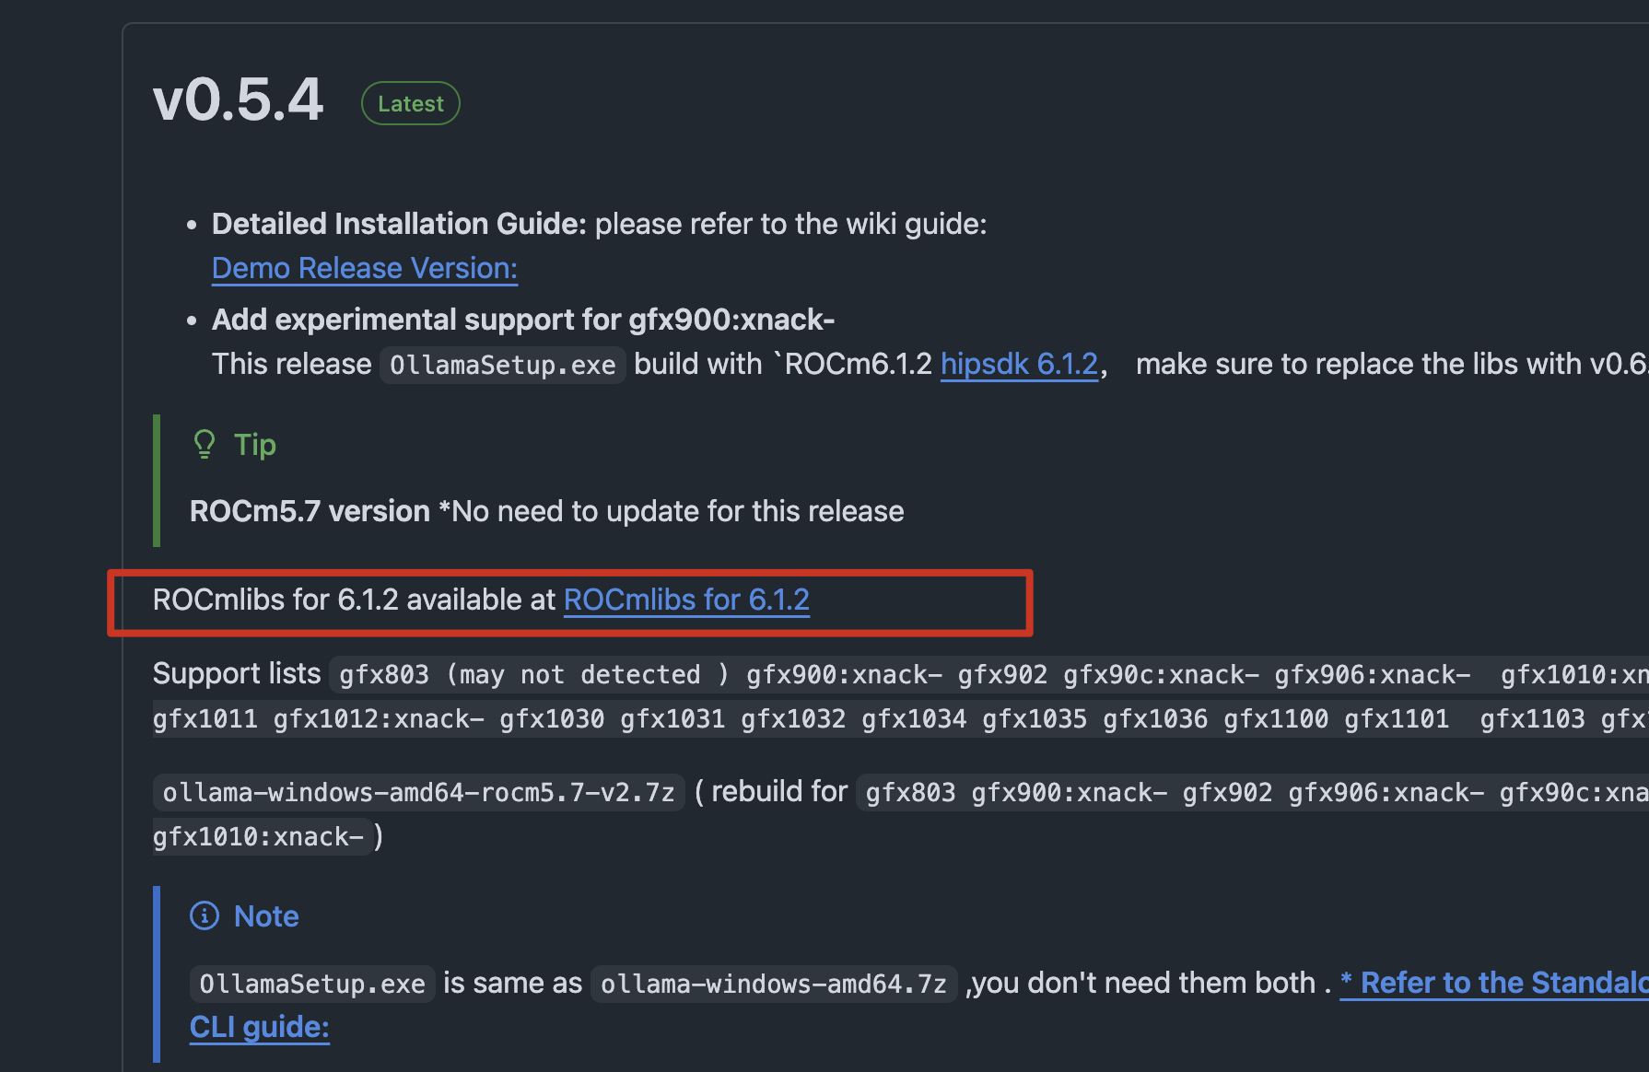Click the ollama-windows-amd64.7z code text
Screen dimensions: 1649x1072
(773, 984)
